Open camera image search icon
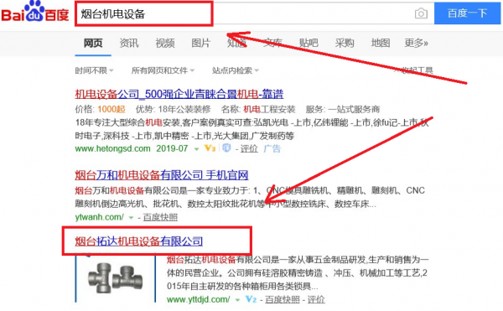Viewport: 503px width, 311px height. (x=421, y=13)
